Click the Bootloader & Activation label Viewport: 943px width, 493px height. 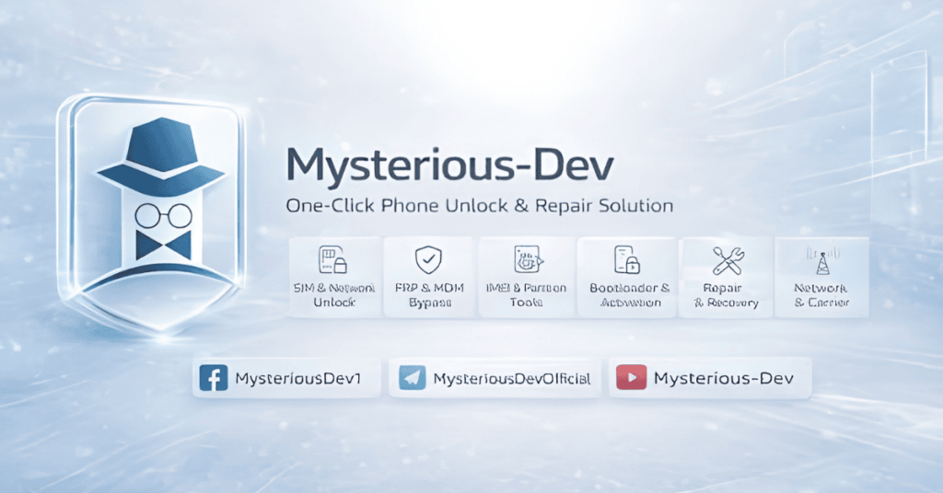pyautogui.click(x=630, y=295)
